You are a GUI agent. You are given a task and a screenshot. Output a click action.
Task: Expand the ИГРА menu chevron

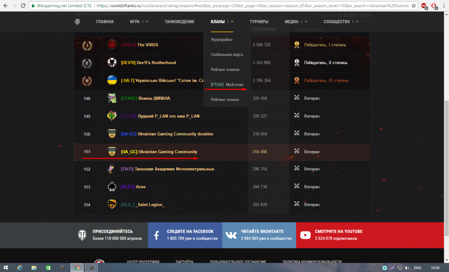pyautogui.click(x=147, y=22)
